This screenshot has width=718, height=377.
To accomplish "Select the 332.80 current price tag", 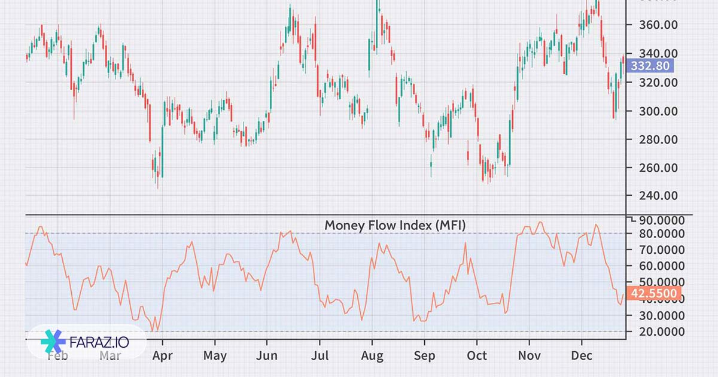I will 650,66.
